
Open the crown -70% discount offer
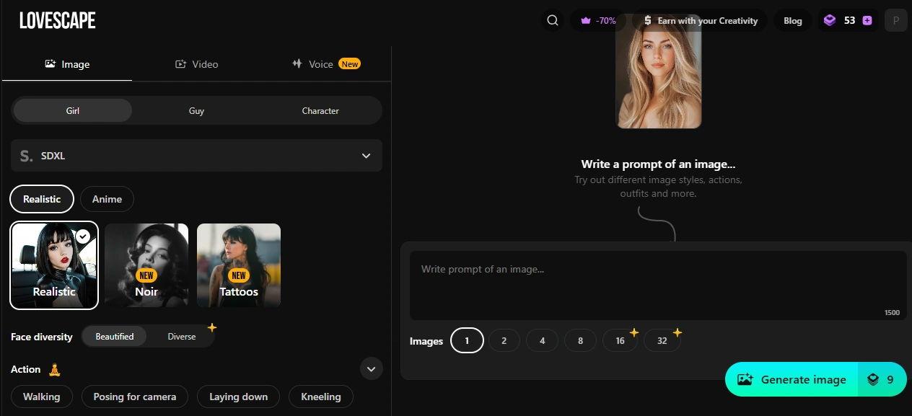pos(597,21)
